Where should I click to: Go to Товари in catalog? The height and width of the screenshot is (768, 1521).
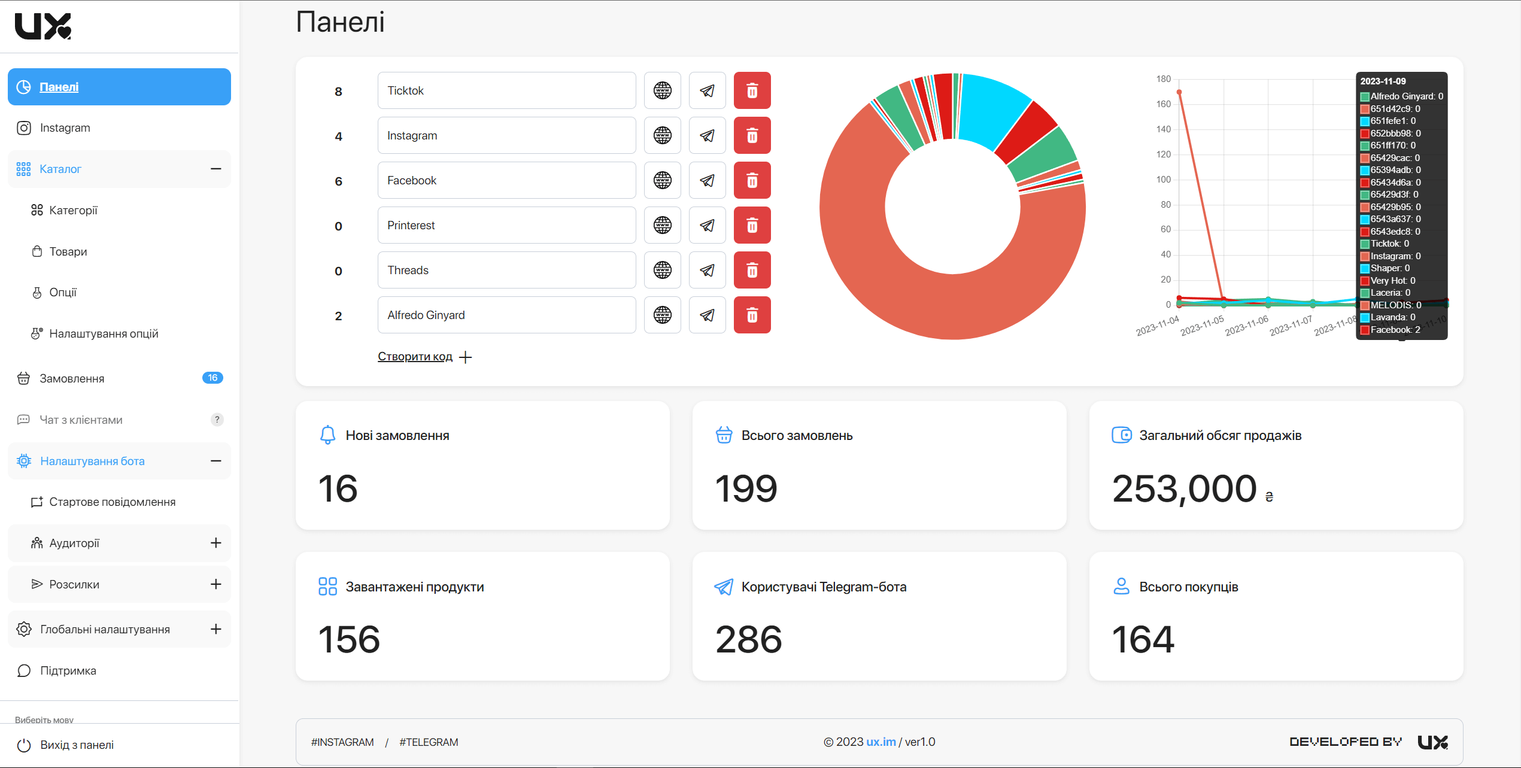tap(68, 251)
